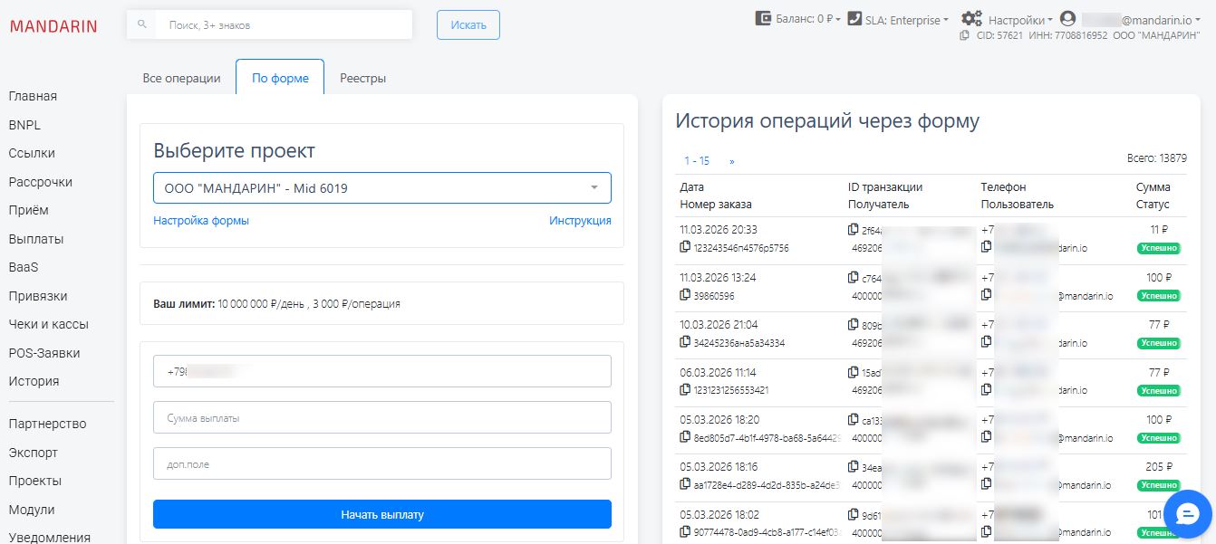Viewport: 1216px width, 544px height.
Task: Click the Сумма выплаты input field
Action: [381, 416]
